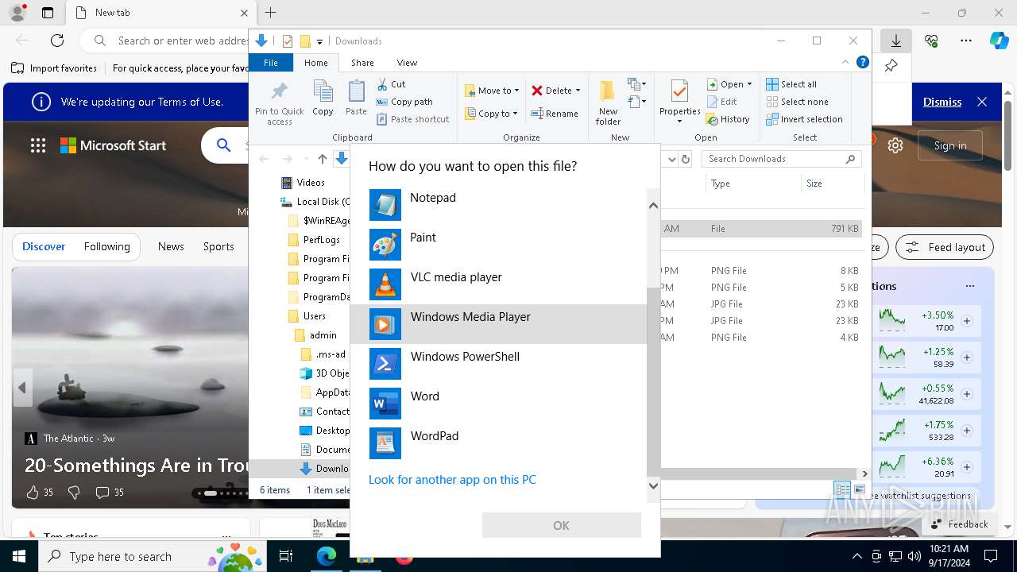
Task: Open the Quick Access Toolbar customize dropdown
Action: 319,41
